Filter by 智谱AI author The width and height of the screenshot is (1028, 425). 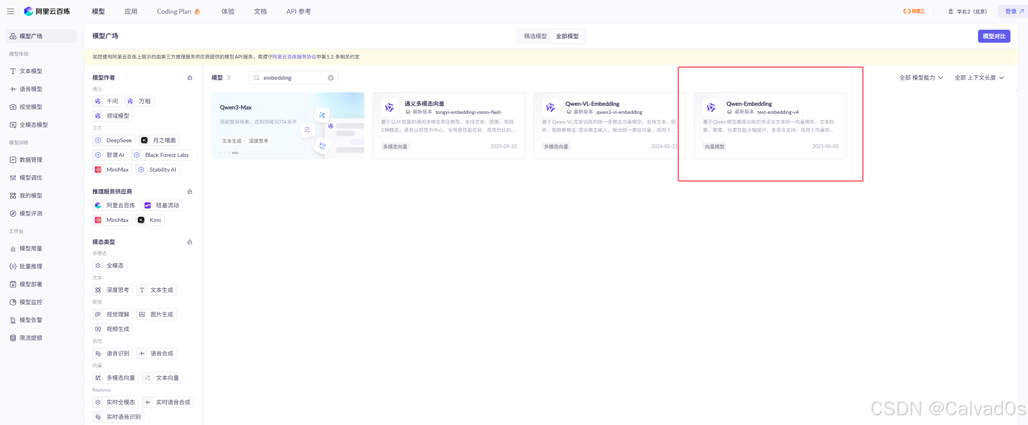110,155
